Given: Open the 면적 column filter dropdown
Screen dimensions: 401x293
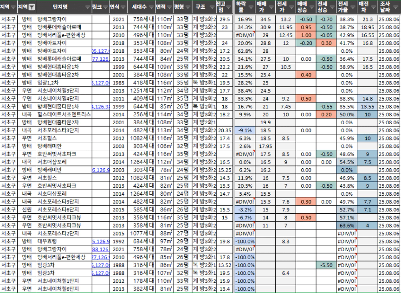Looking at the screenshot, I should coord(169,7).
